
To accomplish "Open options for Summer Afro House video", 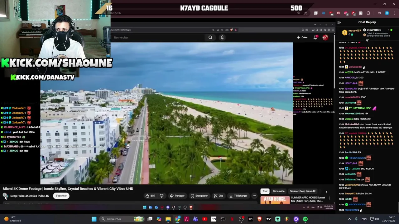I will (329, 198).
